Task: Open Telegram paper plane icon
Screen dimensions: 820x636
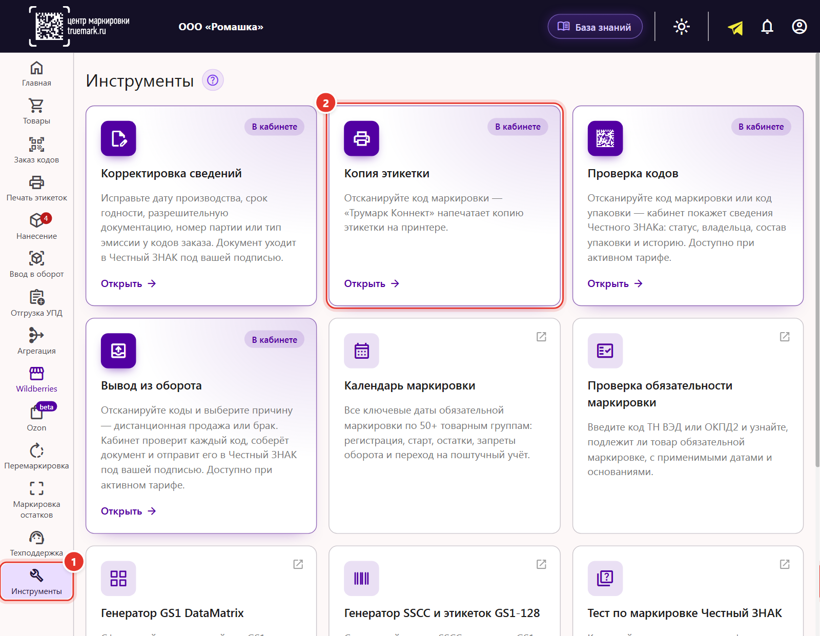Action: (x=735, y=27)
